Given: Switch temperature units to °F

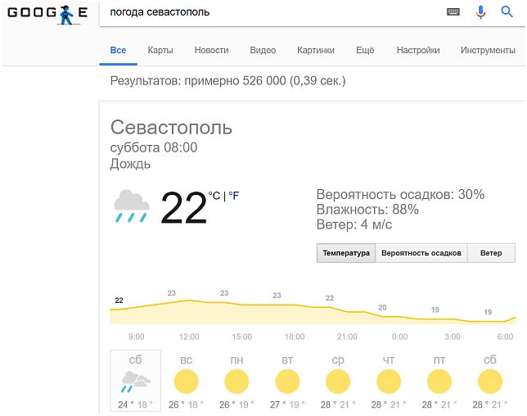Looking at the screenshot, I should coord(233,196).
